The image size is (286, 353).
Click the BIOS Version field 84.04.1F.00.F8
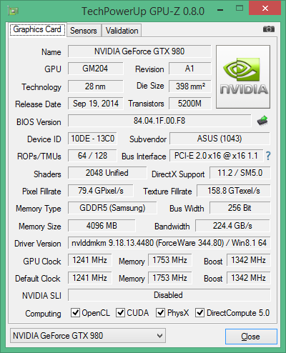click(159, 121)
